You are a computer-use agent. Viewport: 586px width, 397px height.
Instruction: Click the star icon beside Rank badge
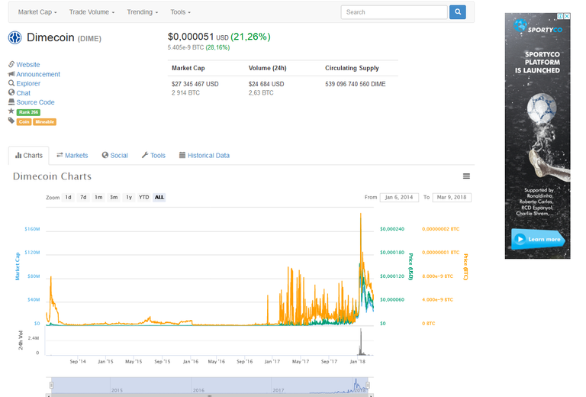click(x=11, y=111)
